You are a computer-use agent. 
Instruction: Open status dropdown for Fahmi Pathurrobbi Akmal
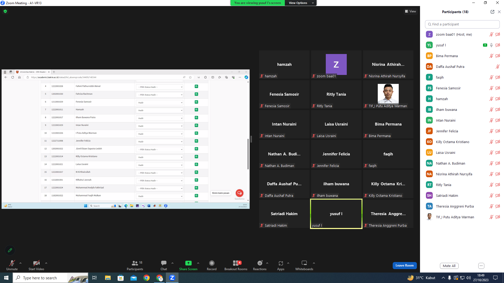[x=160, y=87]
